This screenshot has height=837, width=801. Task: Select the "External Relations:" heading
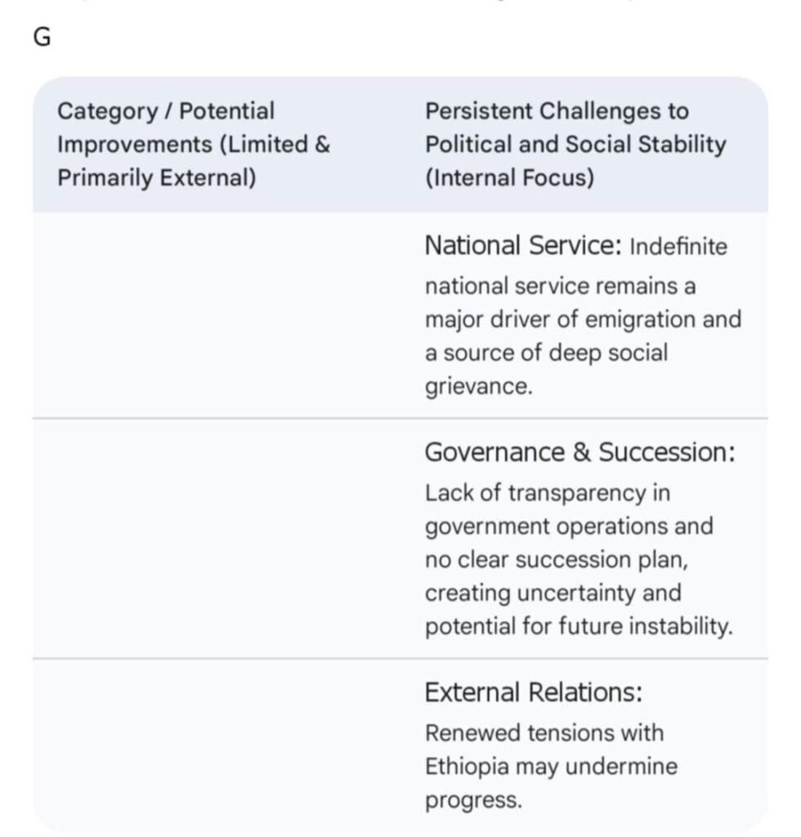[533, 692]
